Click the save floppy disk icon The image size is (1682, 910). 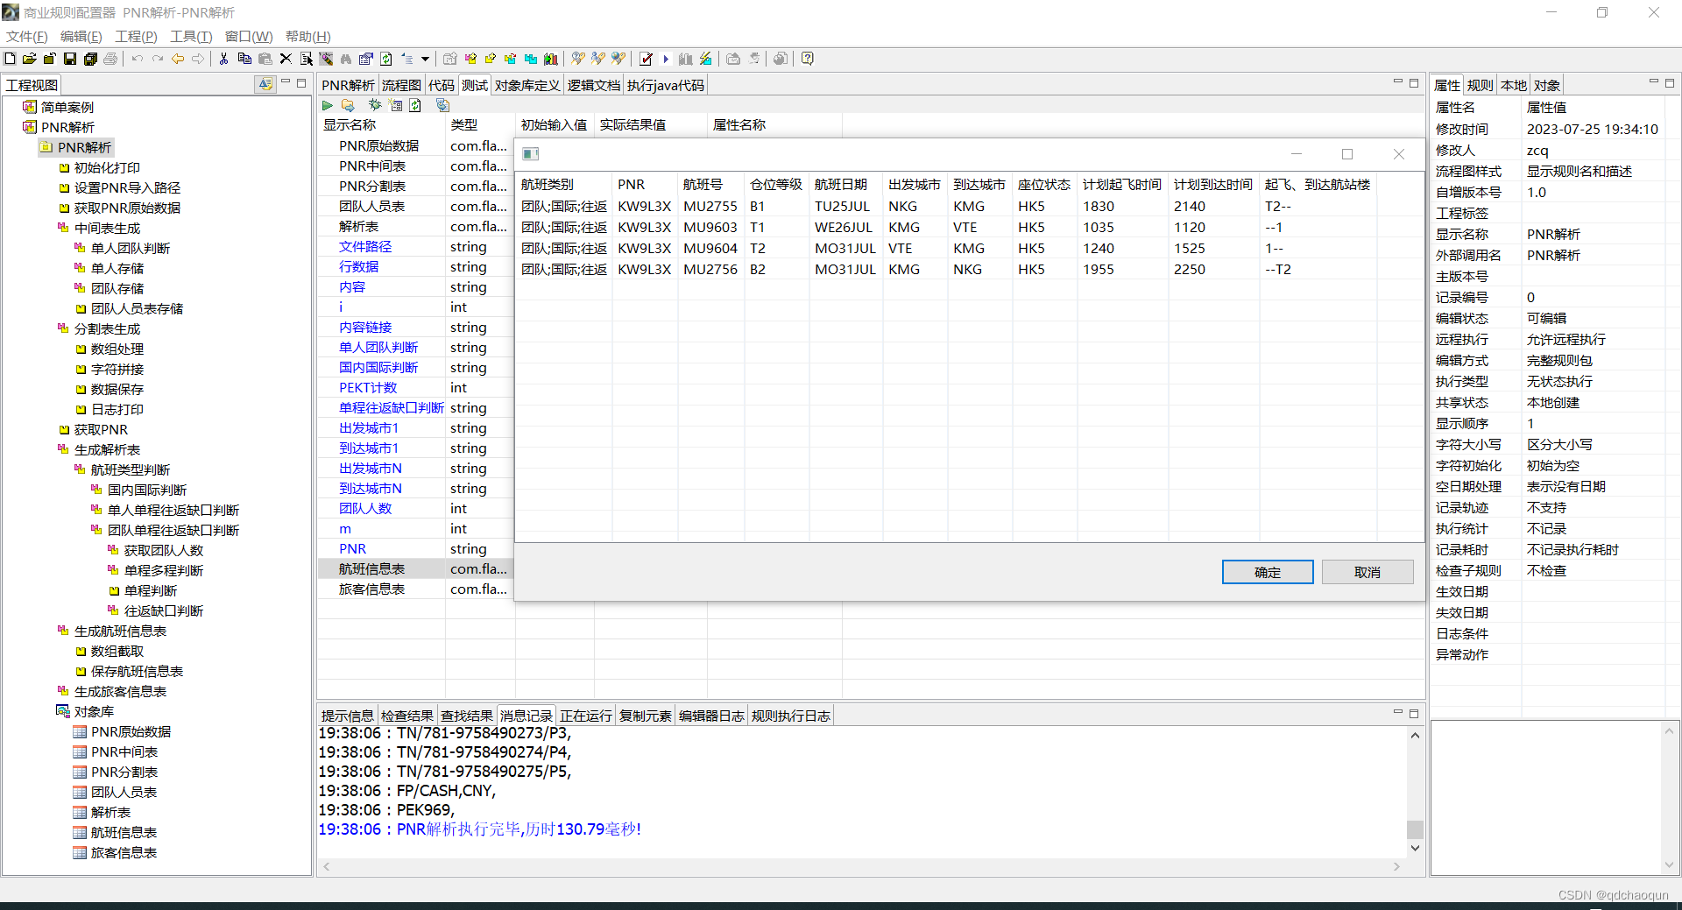tap(70, 59)
